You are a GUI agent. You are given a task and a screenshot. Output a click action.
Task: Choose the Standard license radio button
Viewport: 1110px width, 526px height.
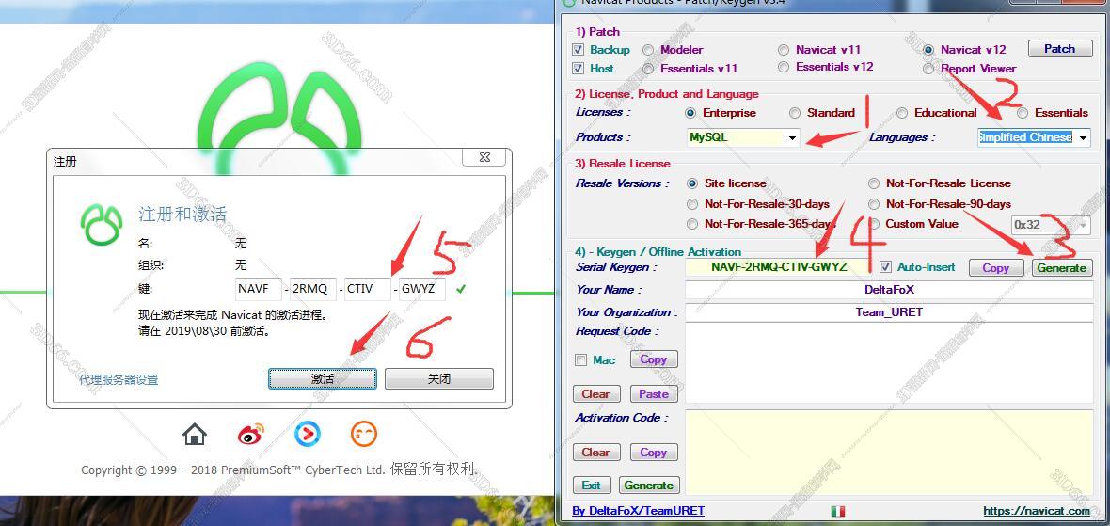click(795, 113)
